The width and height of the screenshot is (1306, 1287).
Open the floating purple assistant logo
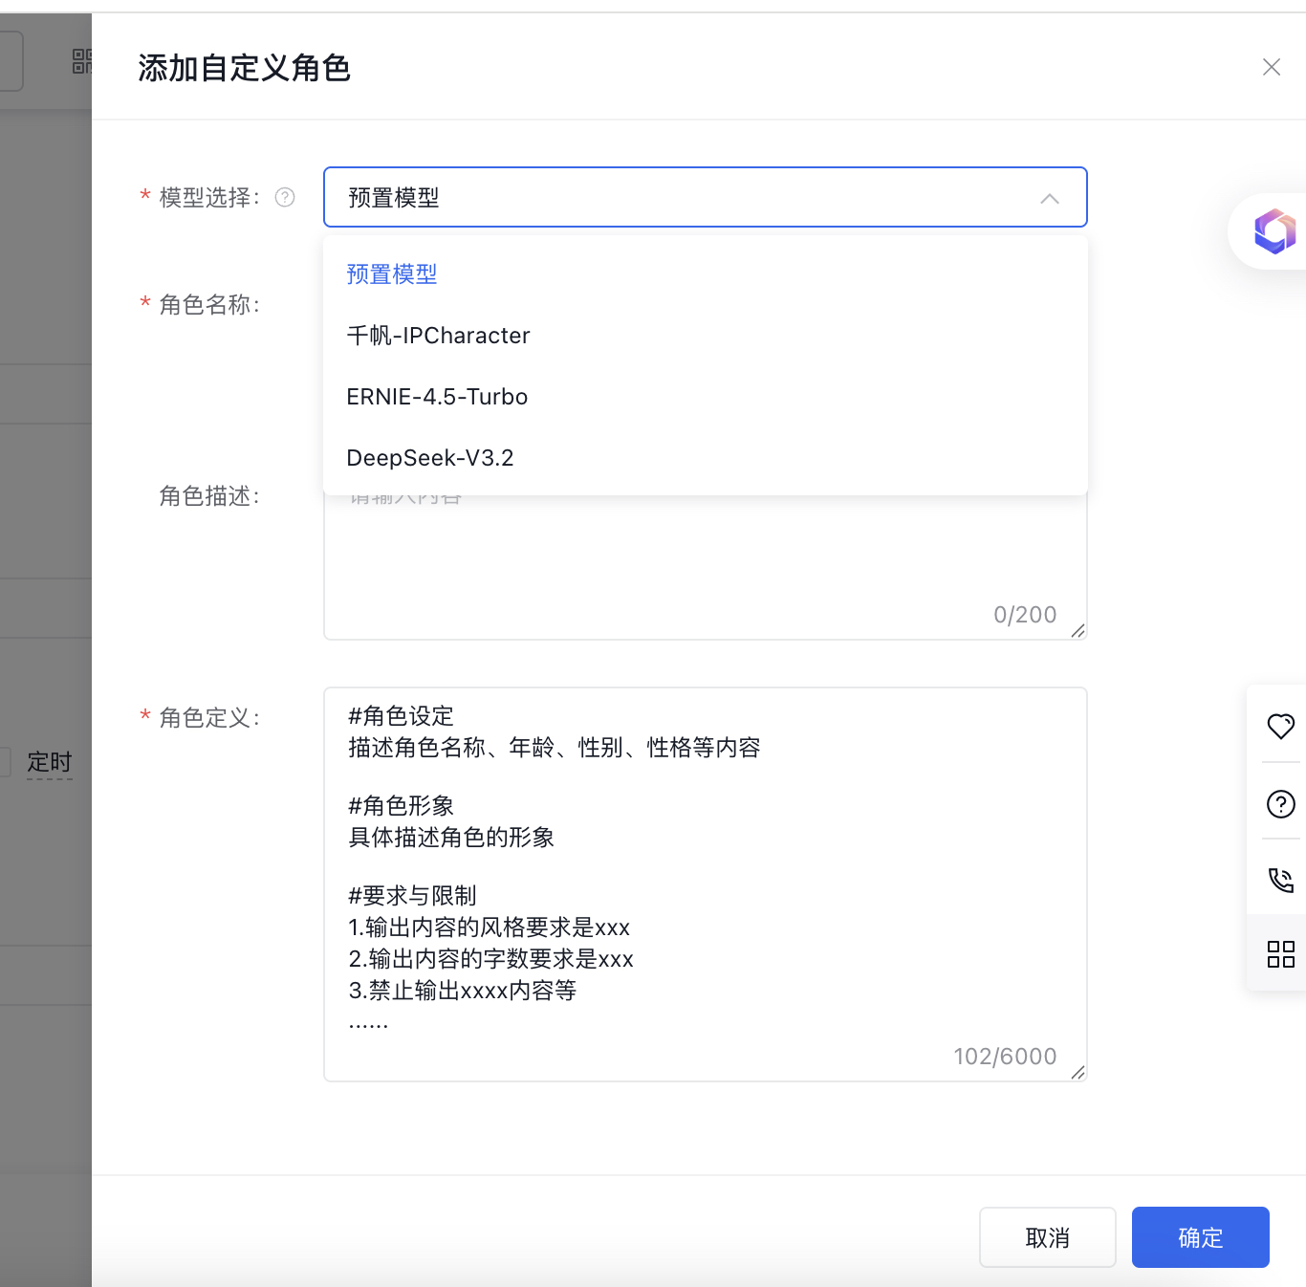(1273, 231)
